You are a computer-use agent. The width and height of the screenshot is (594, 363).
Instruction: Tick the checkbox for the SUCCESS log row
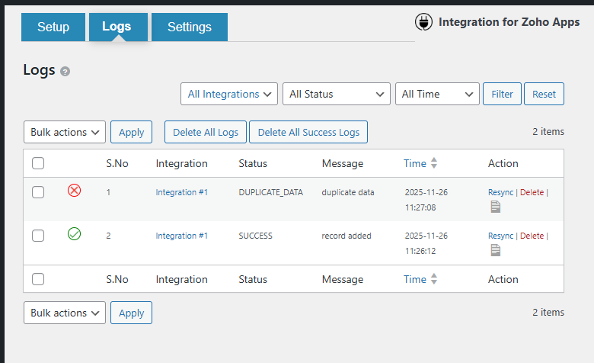coord(38,236)
